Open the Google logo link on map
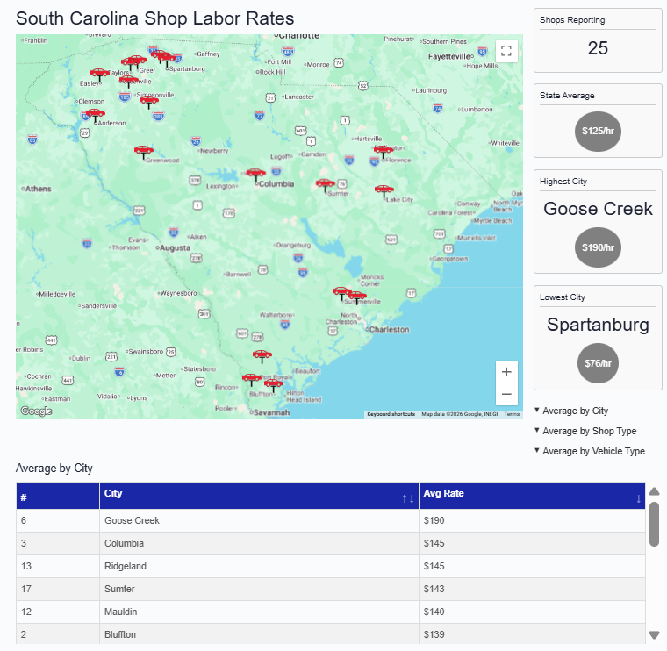This screenshot has height=651, width=667. 37,411
